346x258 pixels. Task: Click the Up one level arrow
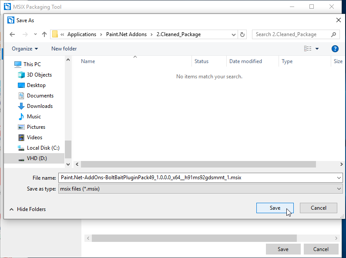pyautogui.click(x=44, y=34)
